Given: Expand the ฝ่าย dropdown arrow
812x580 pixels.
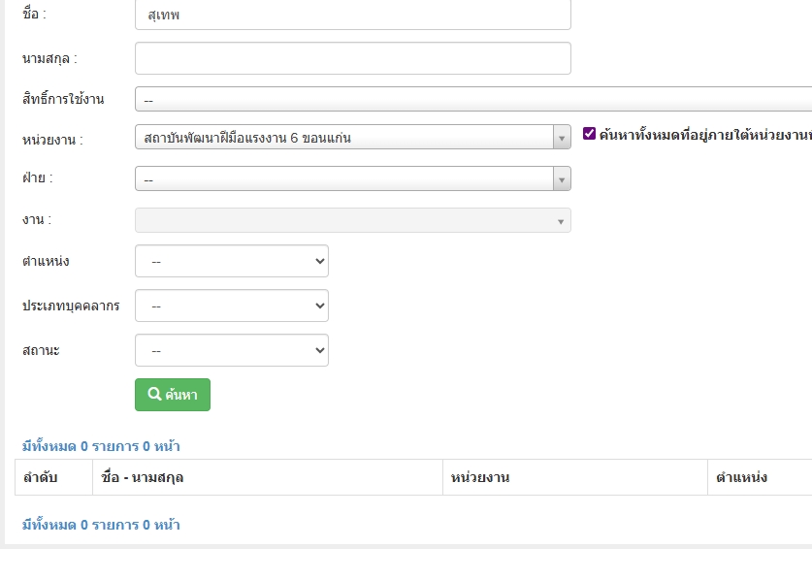Looking at the screenshot, I should coord(562,179).
